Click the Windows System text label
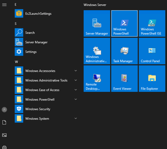This screenshot has height=149, width=167. click(37, 119)
